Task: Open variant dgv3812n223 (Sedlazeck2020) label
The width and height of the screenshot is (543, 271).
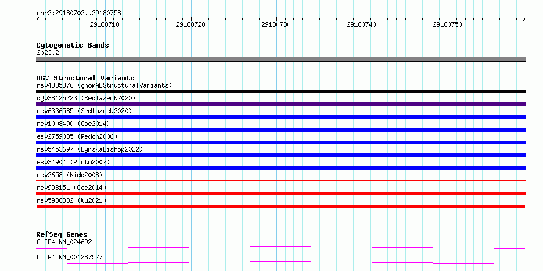Action: pos(86,98)
